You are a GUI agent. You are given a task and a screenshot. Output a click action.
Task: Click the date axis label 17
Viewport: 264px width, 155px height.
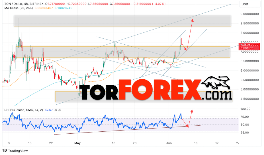tap(217, 143)
